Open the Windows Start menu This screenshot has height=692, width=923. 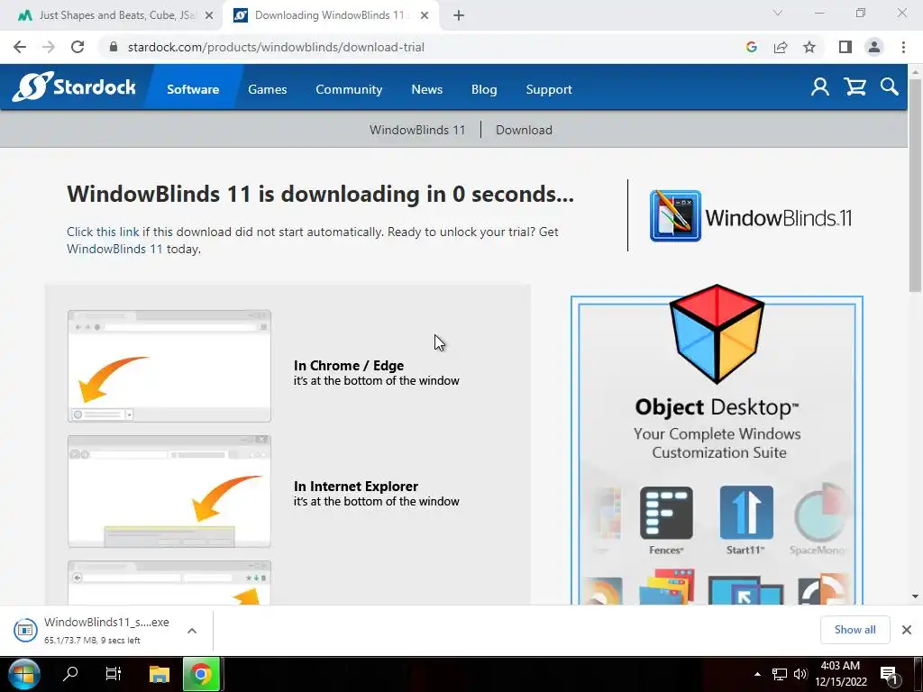(24, 674)
